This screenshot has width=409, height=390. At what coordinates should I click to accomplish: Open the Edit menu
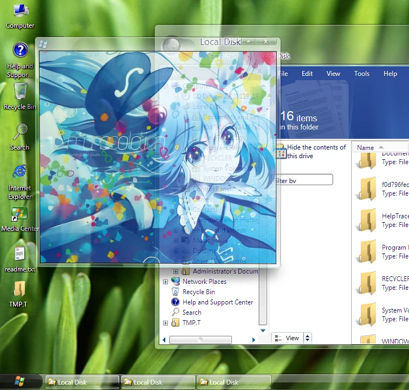(307, 74)
